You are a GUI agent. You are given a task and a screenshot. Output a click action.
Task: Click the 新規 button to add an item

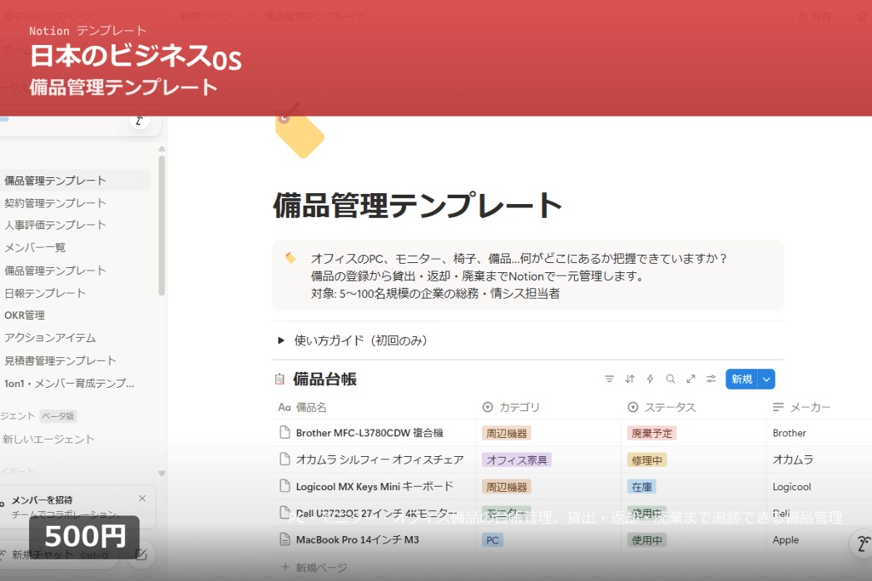pos(740,379)
